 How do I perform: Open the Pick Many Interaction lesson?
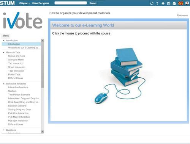click(19, 117)
